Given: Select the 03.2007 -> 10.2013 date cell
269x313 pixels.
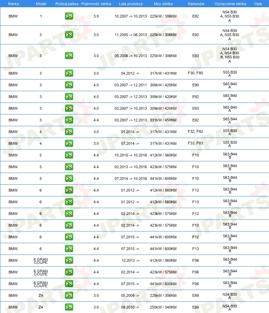Looking at the screenshot, I should click(x=131, y=108).
